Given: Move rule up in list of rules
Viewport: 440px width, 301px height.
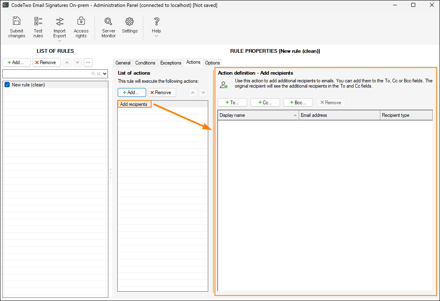Looking at the screenshot, I should (67, 62).
